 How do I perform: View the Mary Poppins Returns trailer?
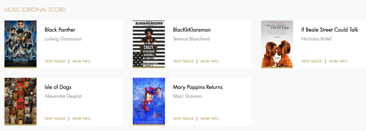tap(183, 119)
